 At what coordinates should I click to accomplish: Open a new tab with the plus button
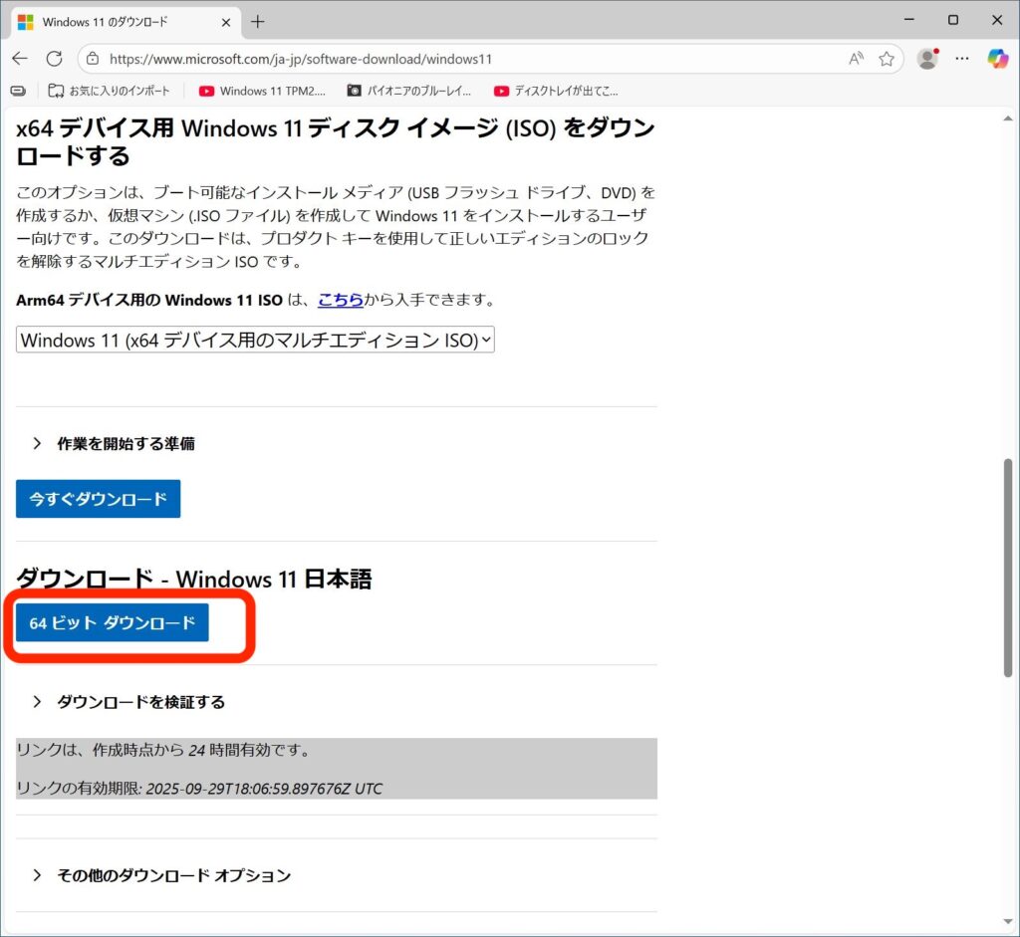[258, 21]
